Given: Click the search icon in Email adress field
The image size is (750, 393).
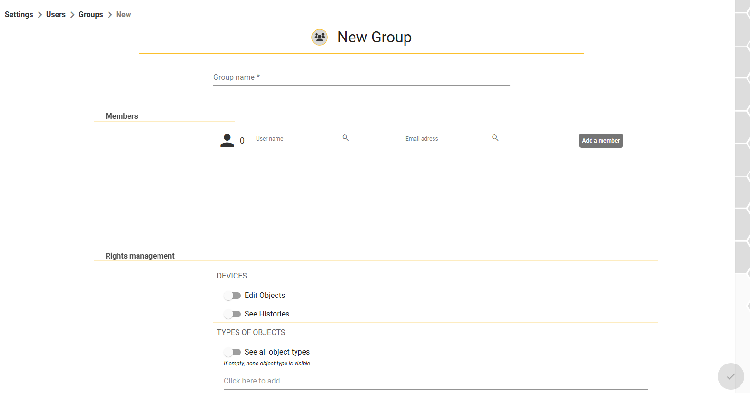Looking at the screenshot, I should coord(495,138).
